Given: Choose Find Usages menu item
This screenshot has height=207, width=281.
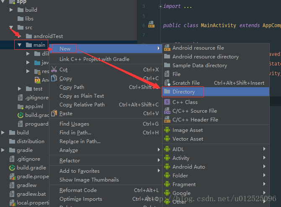Looking at the screenshot, I should pyautogui.click(x=74, y=124).
